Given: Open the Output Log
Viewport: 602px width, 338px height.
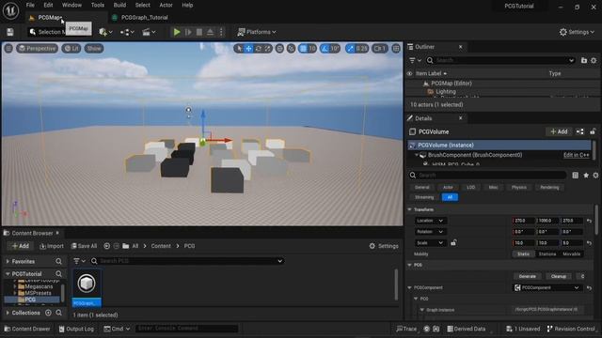Looking at the screenshot, I should click(76, 329).
